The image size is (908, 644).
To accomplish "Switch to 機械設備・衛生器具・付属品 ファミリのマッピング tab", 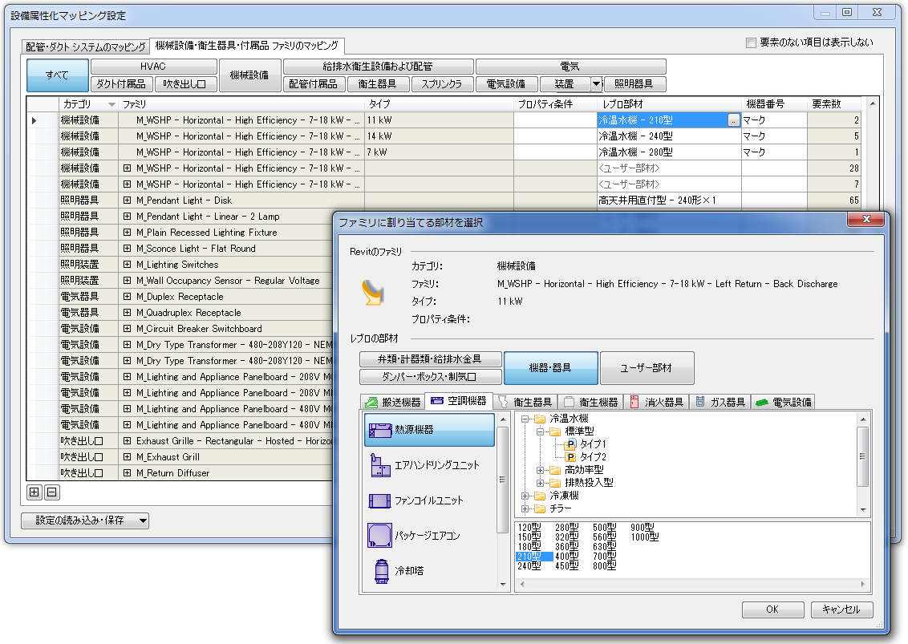I will click(x=247, y=45).
